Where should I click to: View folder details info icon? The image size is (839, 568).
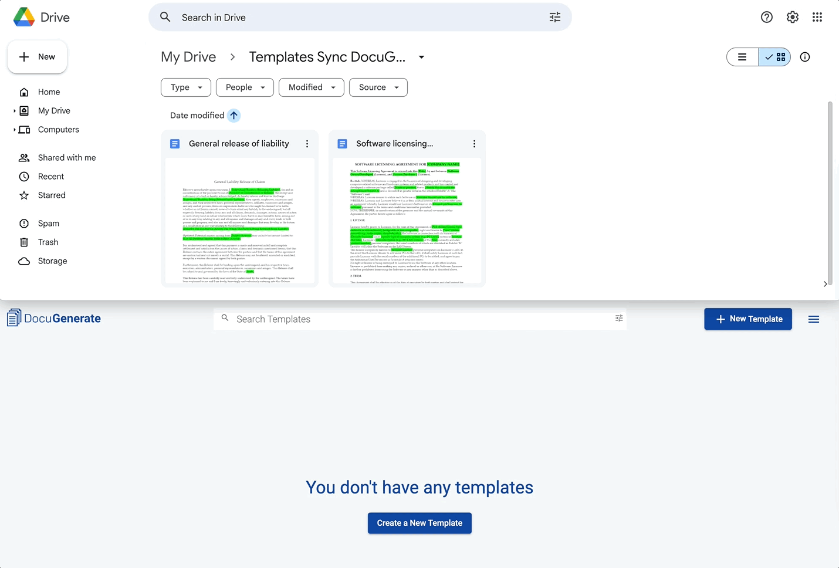[x=805, y=57]
